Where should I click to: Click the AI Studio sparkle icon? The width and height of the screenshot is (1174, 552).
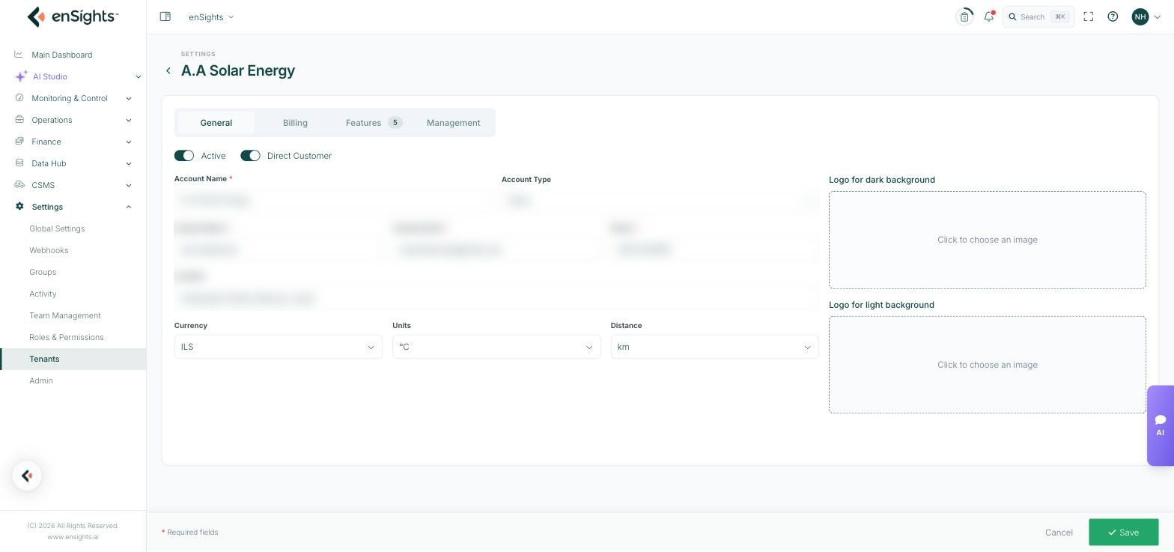pyautogui.click(x=21, y=76)
